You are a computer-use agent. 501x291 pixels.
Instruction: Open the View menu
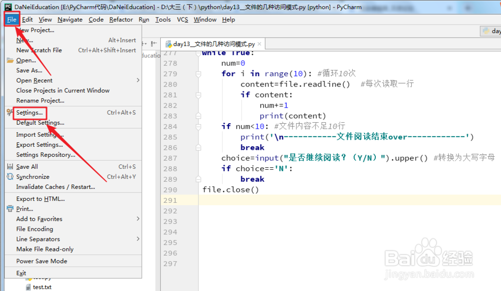click(45, 20)
